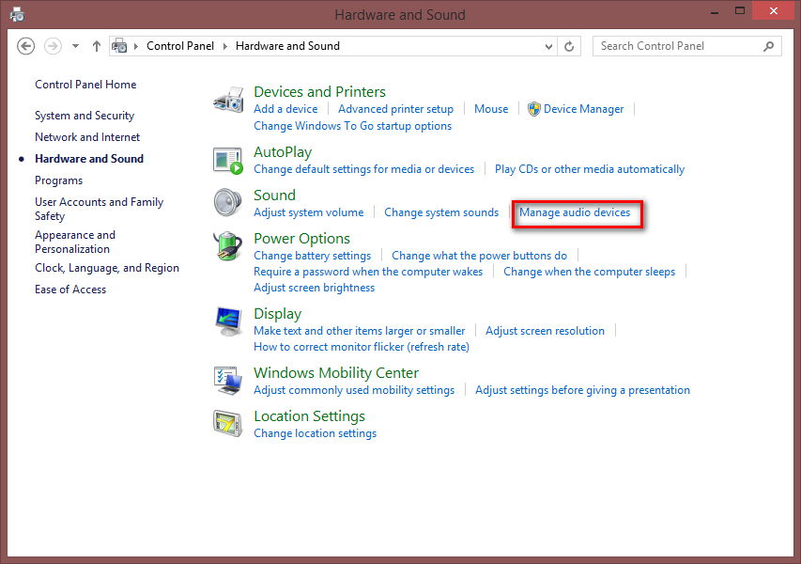
Task: Focus the Search Control Panel field
Action: [x=687, y=46]
